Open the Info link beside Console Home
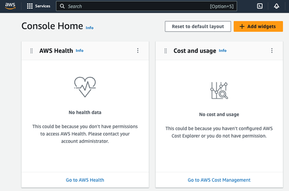The width and height of the screenshot is (289, 191). coord(89,28)
